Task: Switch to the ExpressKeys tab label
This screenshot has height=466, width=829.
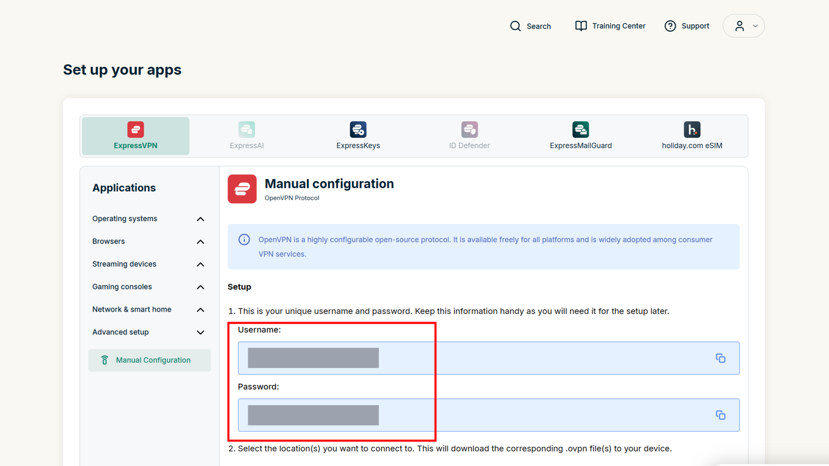Action: click(358, 146)
